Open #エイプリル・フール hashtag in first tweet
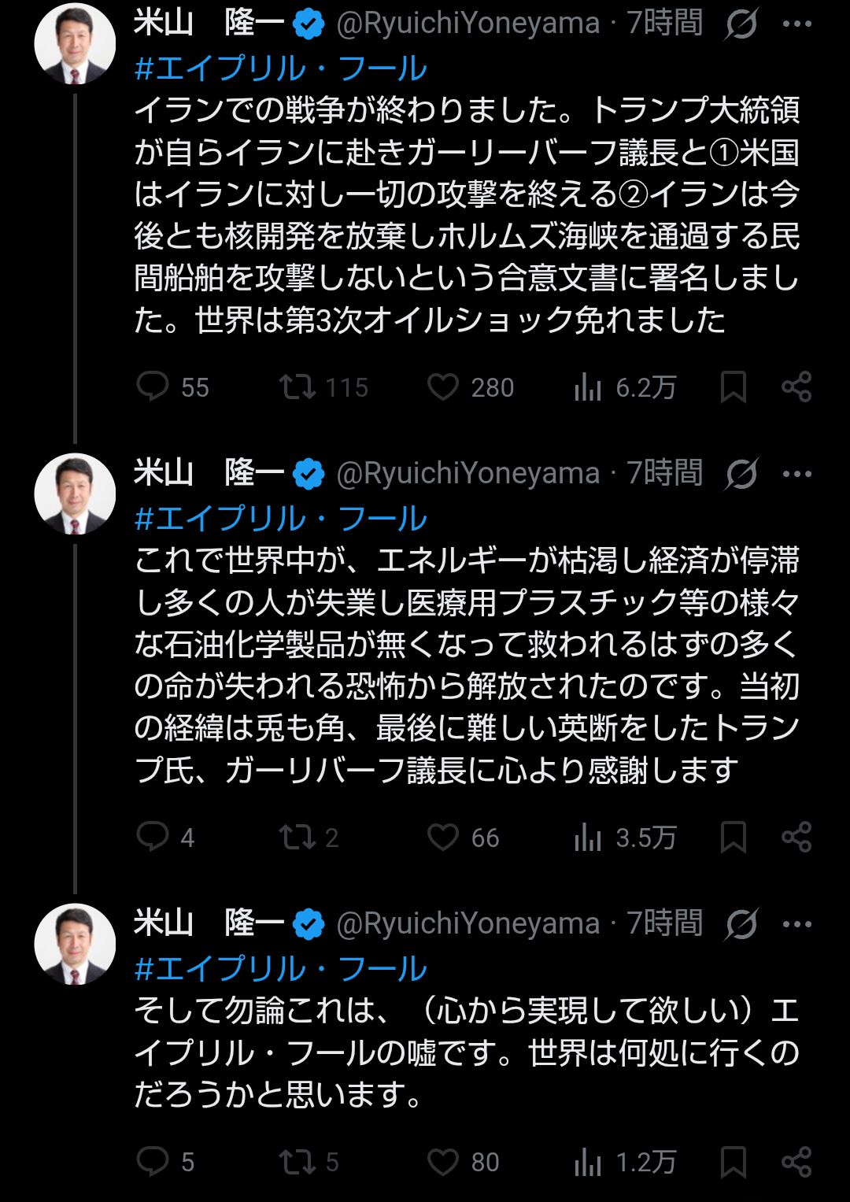Image resolution: width=850 pixels, height=1202 pixels. pyautogui.click(x=281, y=68)
